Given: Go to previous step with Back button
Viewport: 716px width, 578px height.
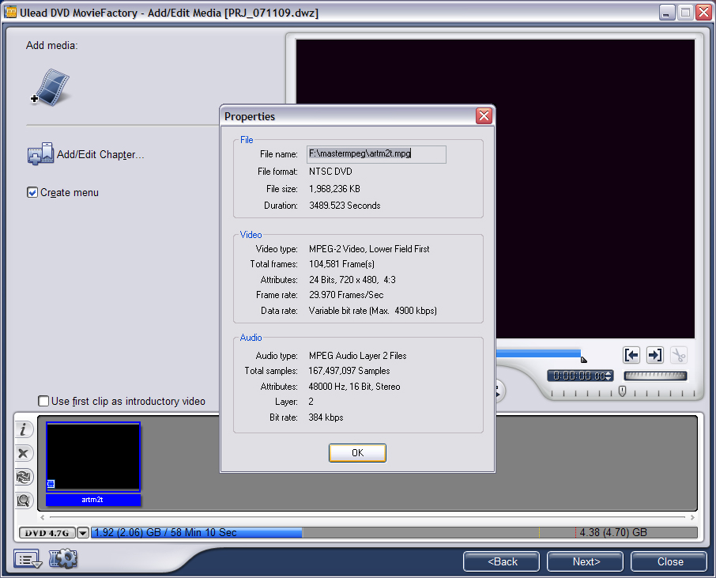Looking at the screenshot, I should click(502, 561).
